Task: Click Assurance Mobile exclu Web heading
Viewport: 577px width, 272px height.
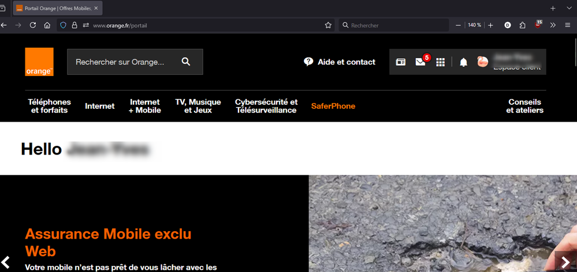Action: [x=108, y=242]
